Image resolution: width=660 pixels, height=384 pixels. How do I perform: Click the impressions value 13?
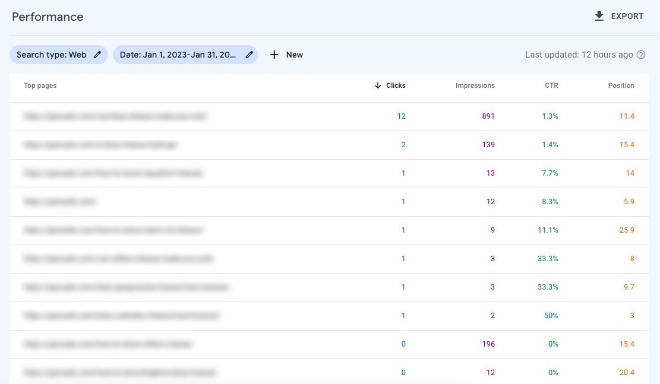coord(490,173)
